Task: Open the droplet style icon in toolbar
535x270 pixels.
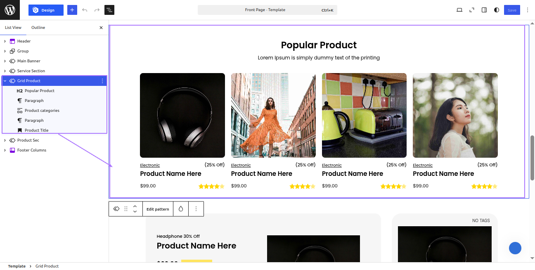Action: [x=181, y=209]
